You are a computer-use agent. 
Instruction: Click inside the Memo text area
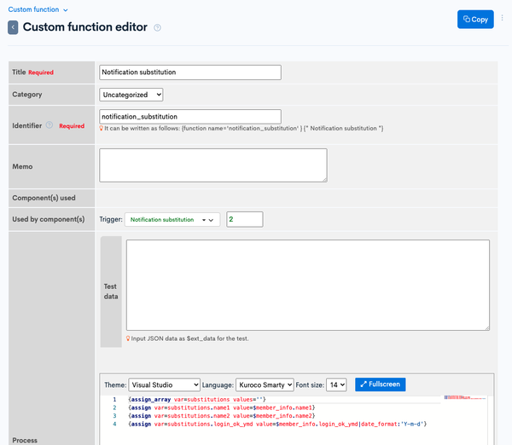(x=213, y=165)
